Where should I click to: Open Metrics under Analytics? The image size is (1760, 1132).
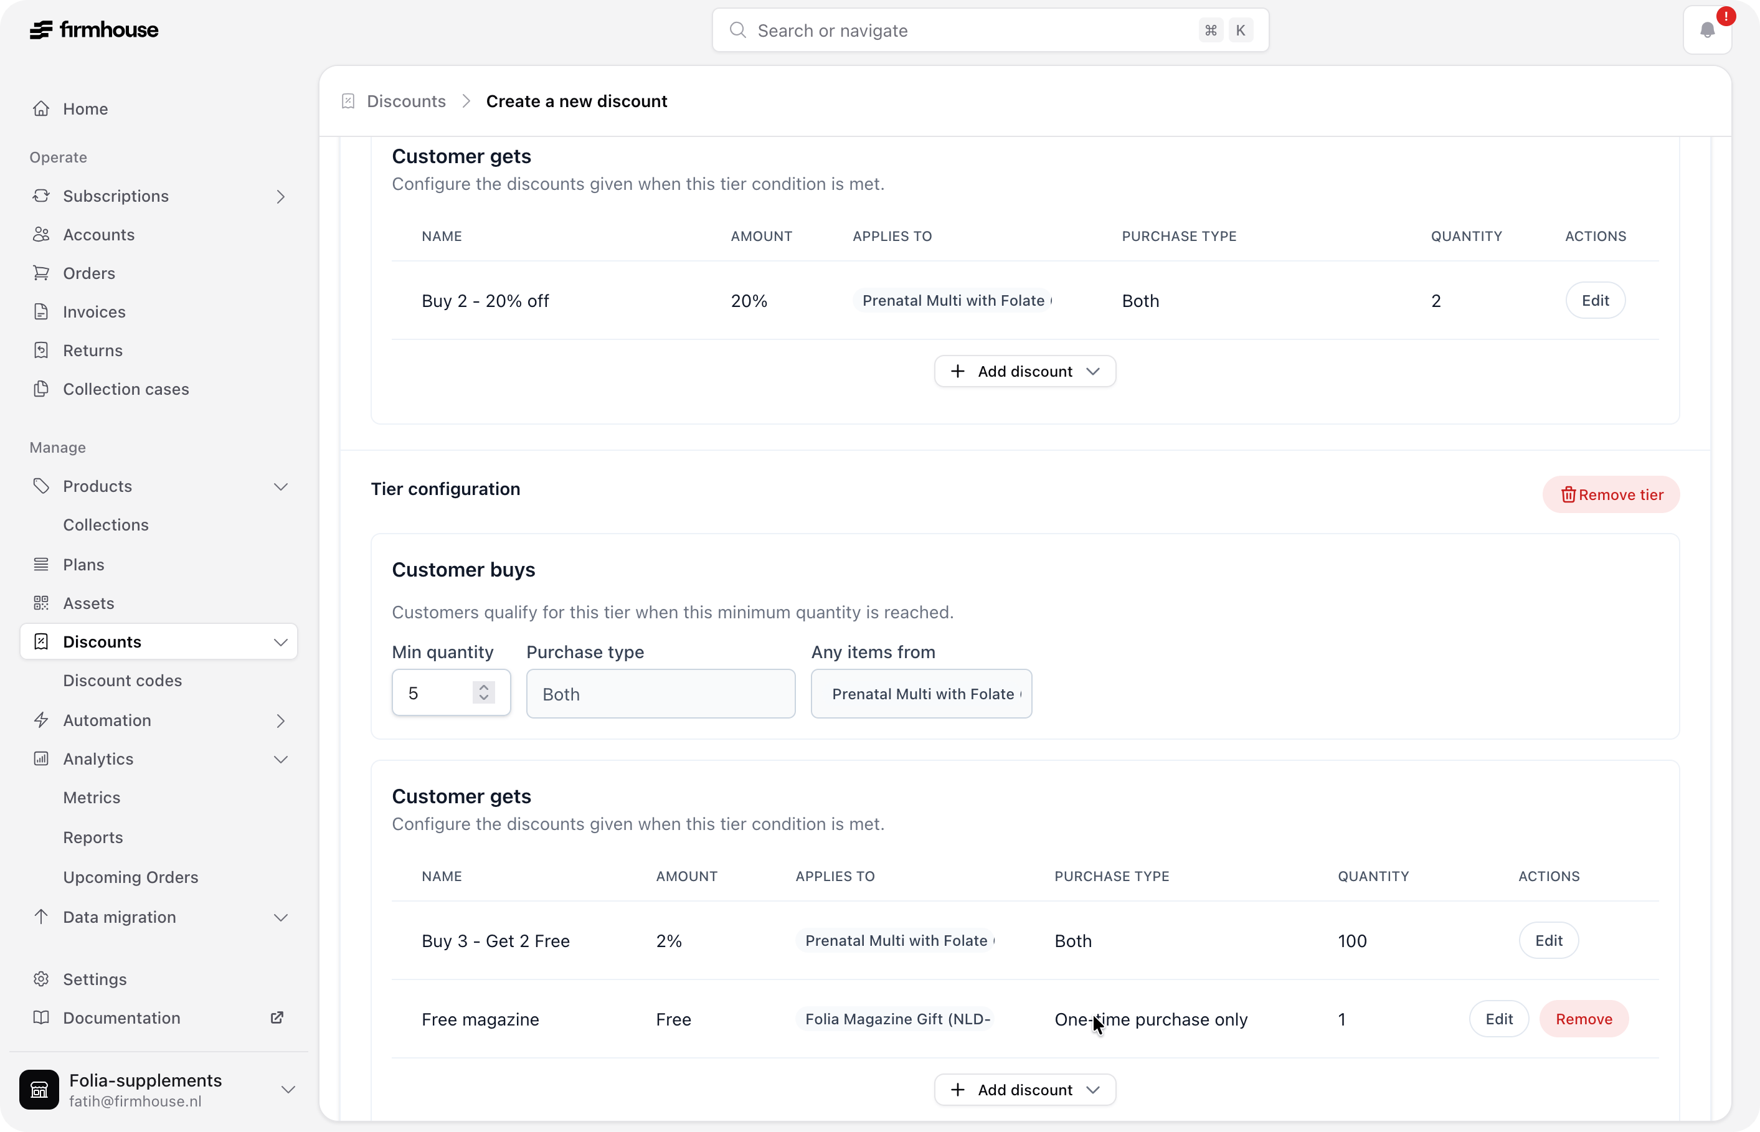(x=92, y=798)
